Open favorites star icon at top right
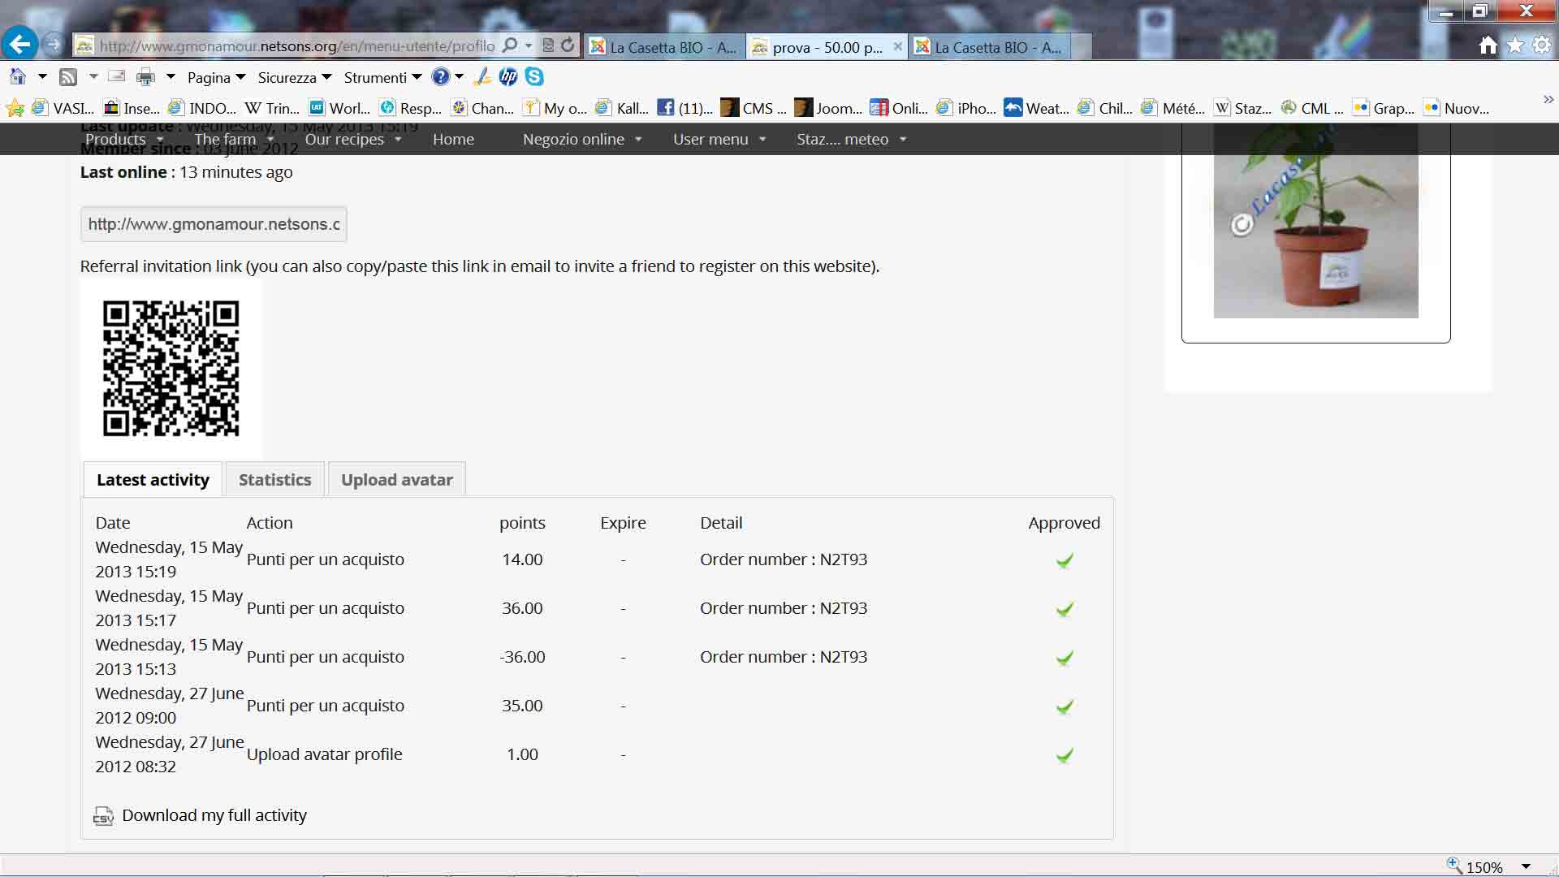Screen dimensions: 1559x877 click(1515, 45)
